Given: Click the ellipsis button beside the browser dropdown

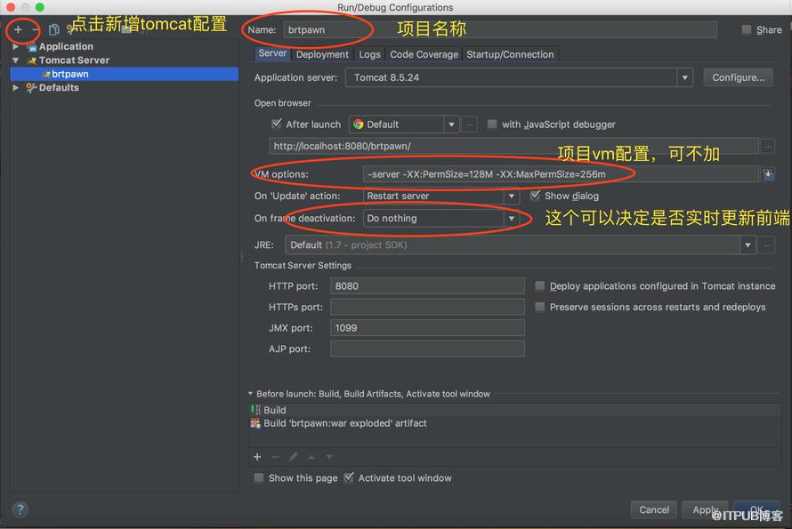Looking at the screenshot, I should (469, 124).
